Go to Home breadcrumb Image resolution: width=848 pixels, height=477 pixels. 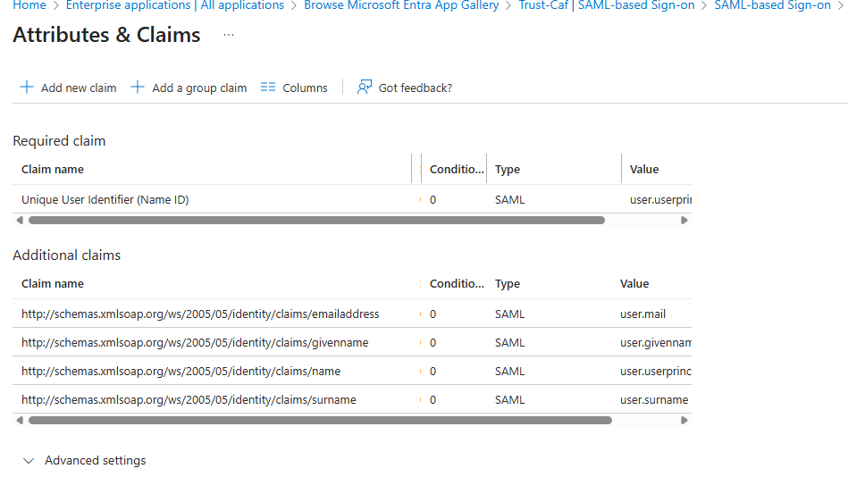point(29,5)
